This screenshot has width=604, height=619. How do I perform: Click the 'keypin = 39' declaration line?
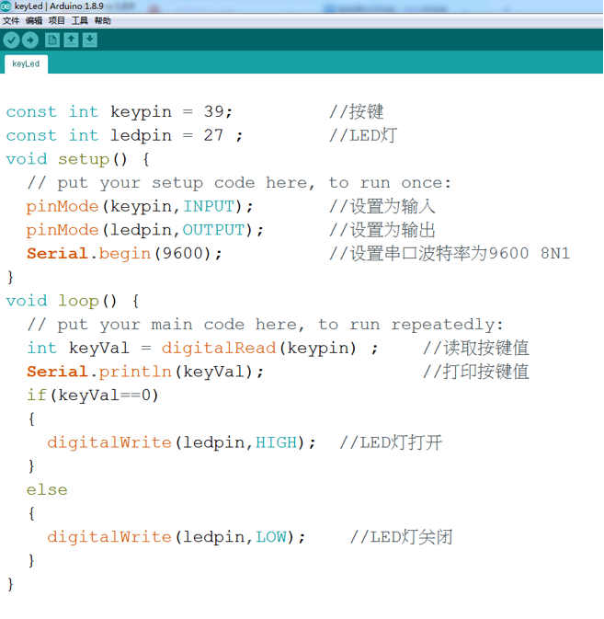coord(120,112)
